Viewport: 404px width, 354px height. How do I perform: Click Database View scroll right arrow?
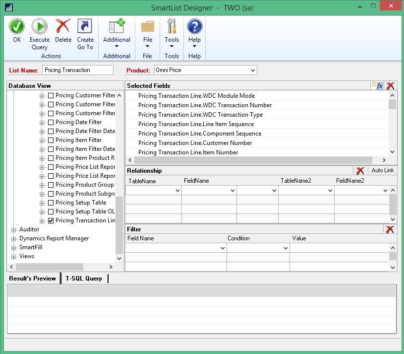pos(111,267)
